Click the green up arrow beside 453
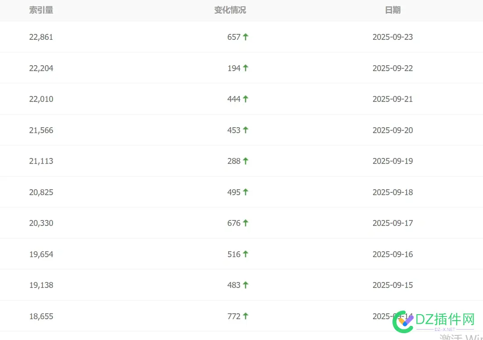The width and height of the screenshot is (483, 340). tap(245, 130)
